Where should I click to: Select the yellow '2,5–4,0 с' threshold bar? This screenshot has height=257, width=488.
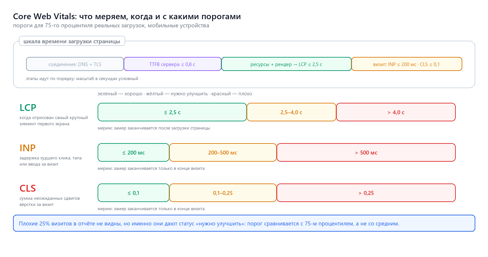pyautogui.click(x=291, y=112)
